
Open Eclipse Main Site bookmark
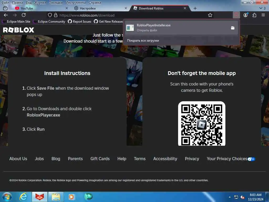coord(17,22)
